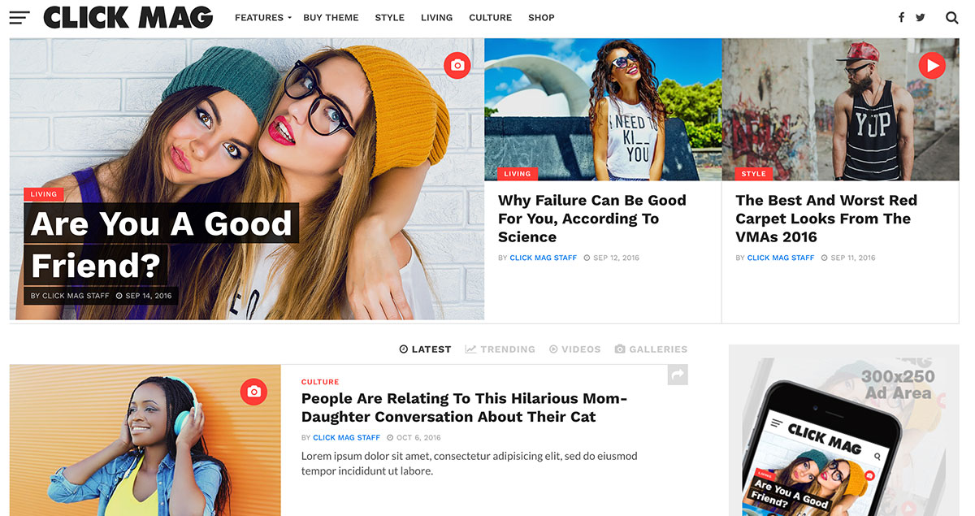
Task: Click the camera badge on the hero photo
Action: (x=457, y=65)
